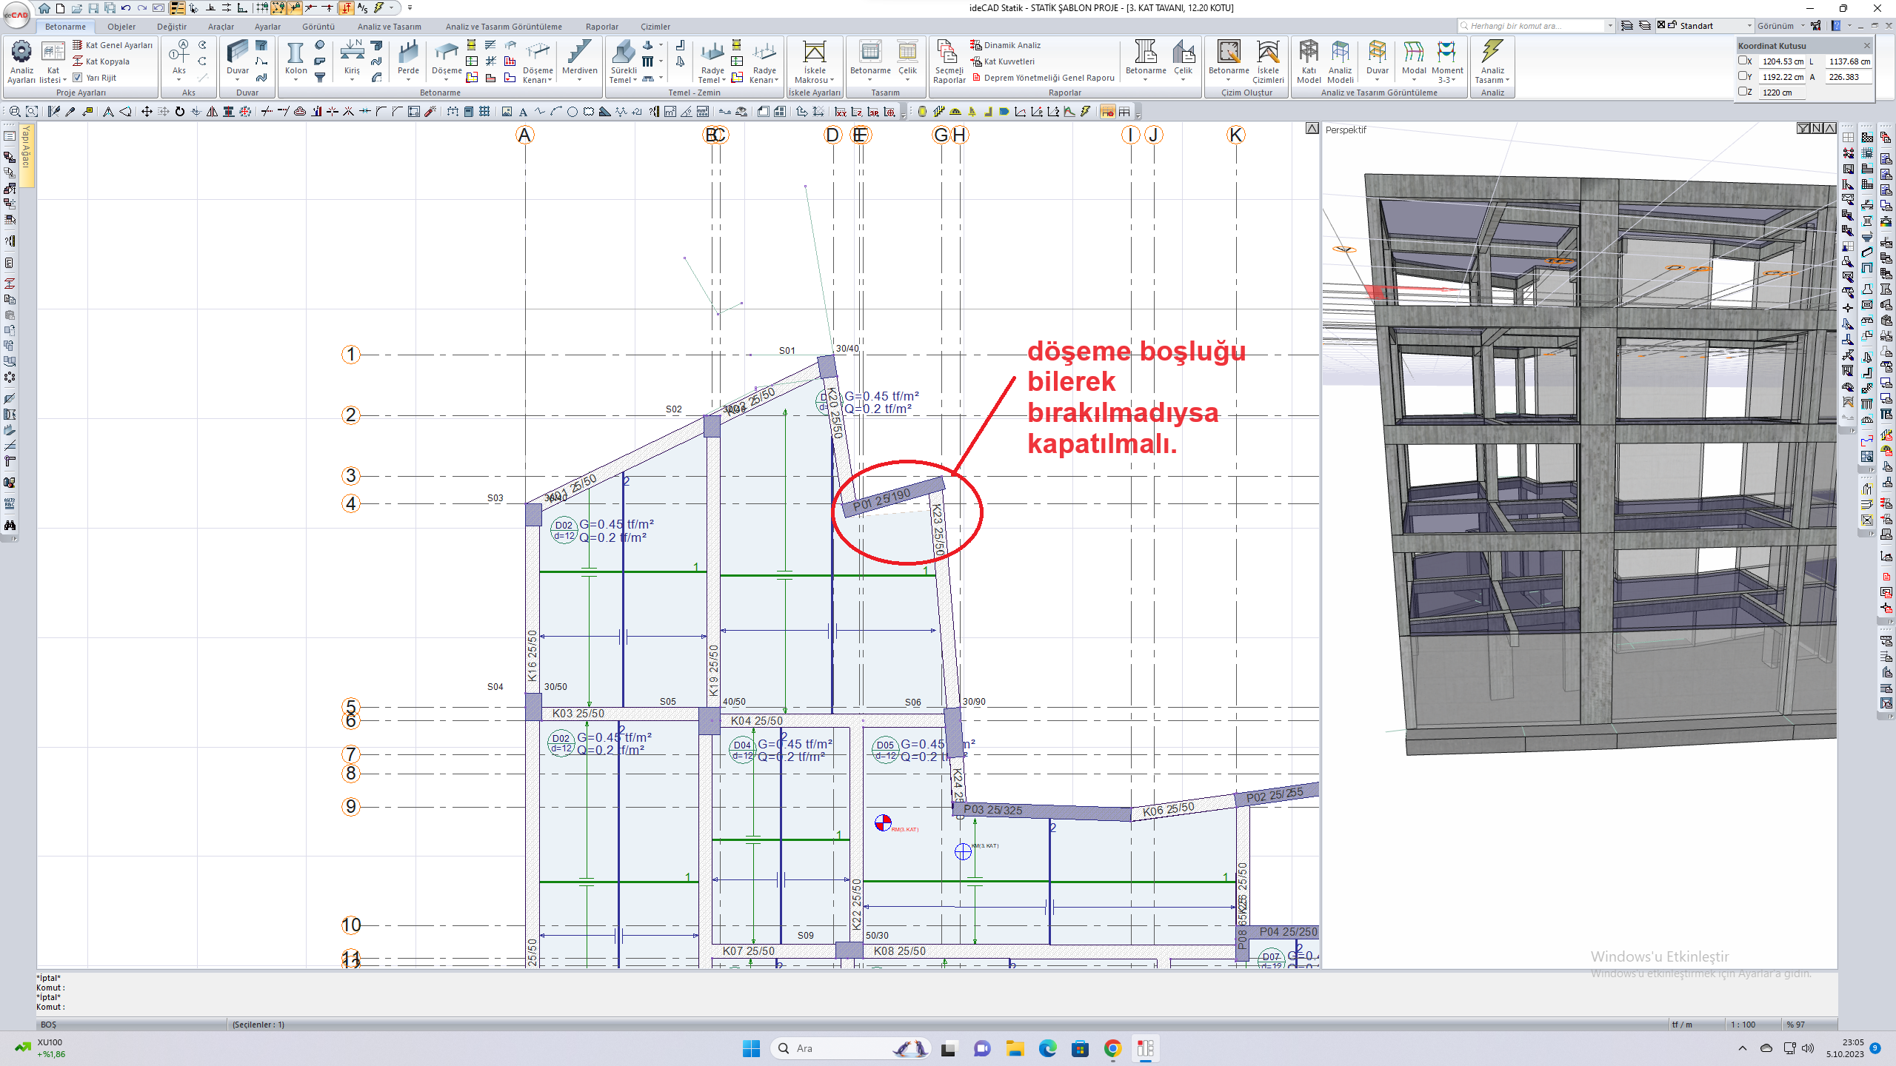The width and height of the screenshot is (1896, 1066).
Task: Select the Merdiven tool
Action: (579, 59)
